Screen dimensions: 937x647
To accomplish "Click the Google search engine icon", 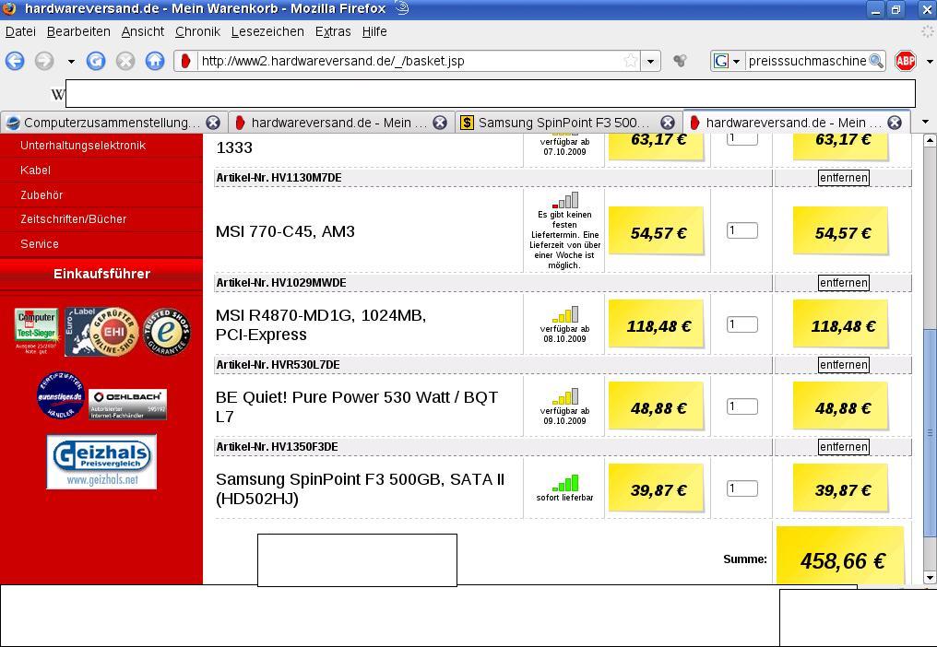I will coord(721,61).
